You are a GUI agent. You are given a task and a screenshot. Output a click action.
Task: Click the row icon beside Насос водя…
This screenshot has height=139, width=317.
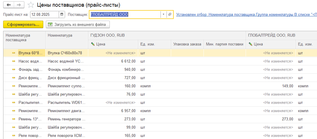14,61
